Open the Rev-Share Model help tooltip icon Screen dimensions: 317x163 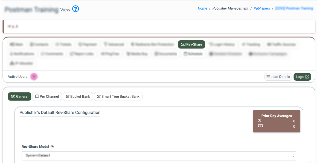tap(52, 147)
